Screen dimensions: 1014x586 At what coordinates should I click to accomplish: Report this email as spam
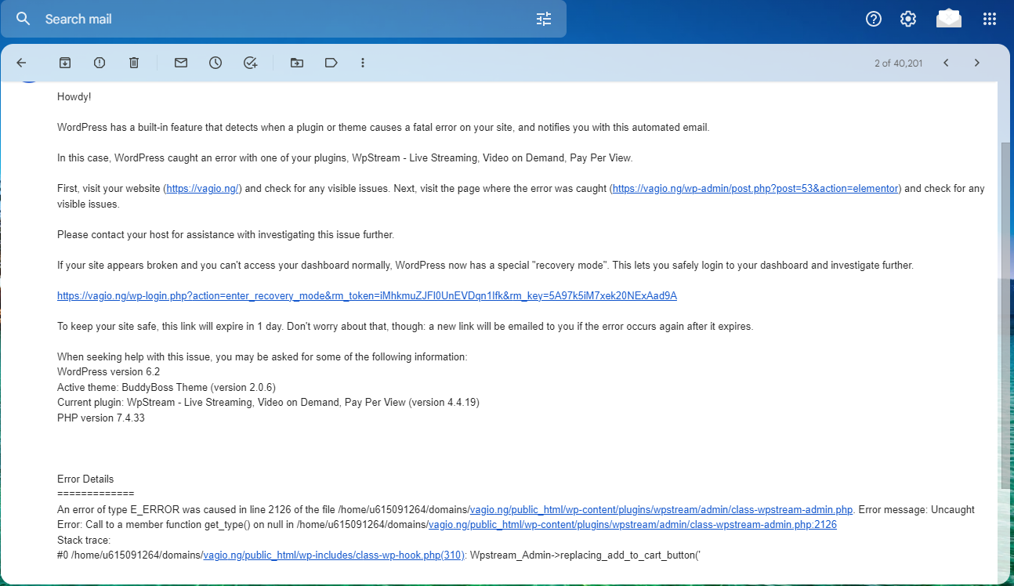(x=99, y=62)
